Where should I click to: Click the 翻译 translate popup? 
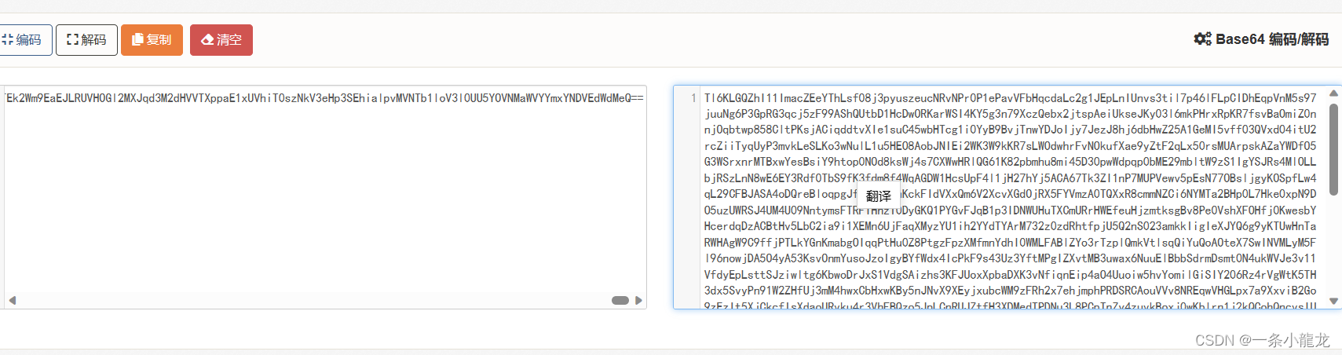[879, 196]
